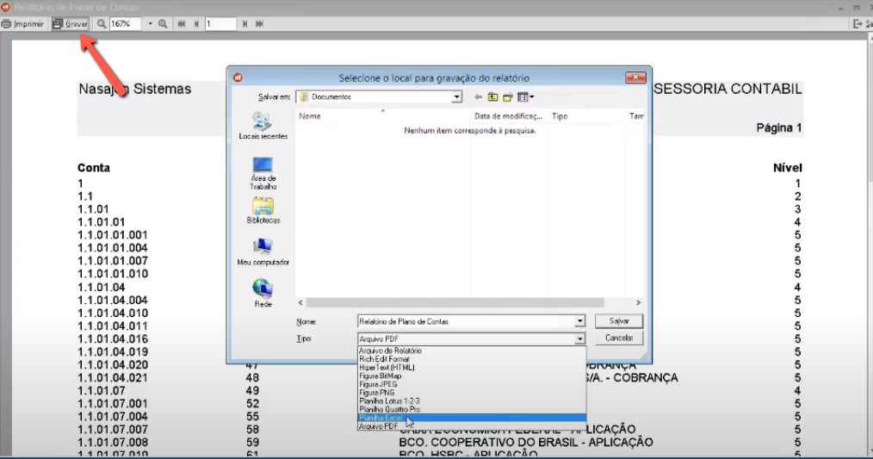Viewport: 873px width, 459px height.
Task: Choose Planilha Excel file type
Action: [472, 418]
